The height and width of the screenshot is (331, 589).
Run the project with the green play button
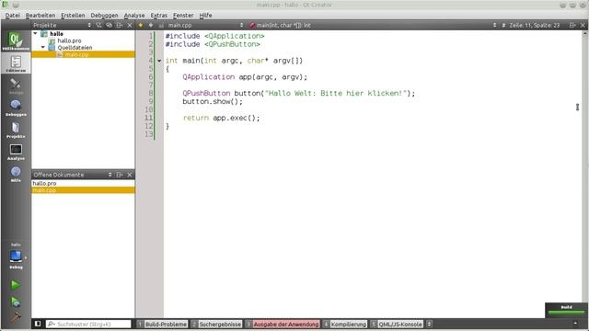16,285
